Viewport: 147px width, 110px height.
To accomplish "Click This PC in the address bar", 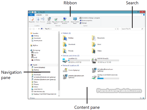I will pyautogui.click(x=47, y=29).
